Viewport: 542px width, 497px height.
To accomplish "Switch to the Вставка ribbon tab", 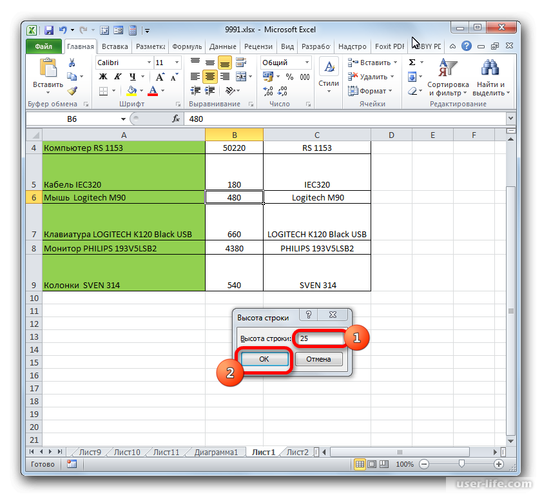I will pos(115,46).
